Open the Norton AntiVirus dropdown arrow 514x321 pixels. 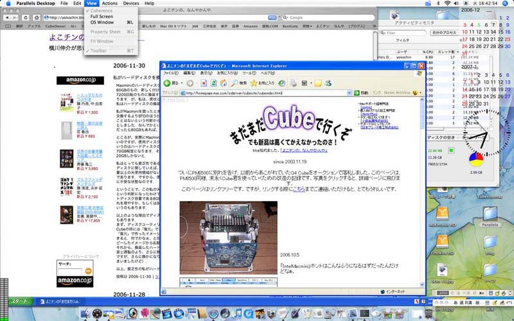tap(421, 93)
